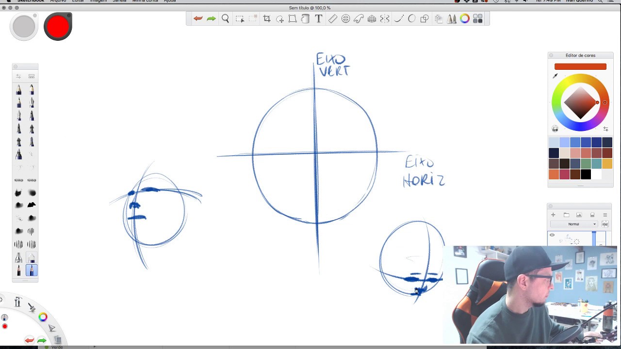Image resolution: width=621 pixels, height=349 pixels.
Task: Choose the rectangular Selection tool
Action: click(240, 19)
